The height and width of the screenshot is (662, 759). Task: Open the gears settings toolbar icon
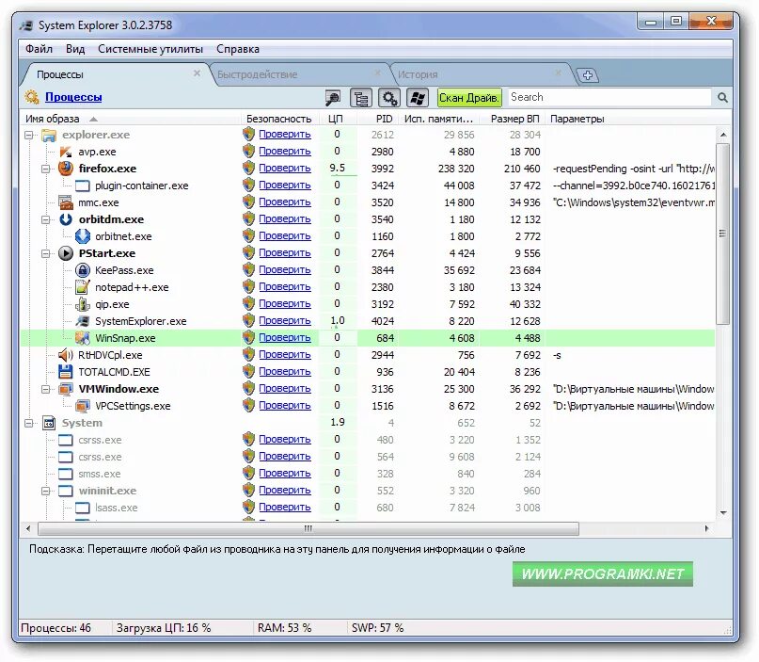(x=389, y=98)
